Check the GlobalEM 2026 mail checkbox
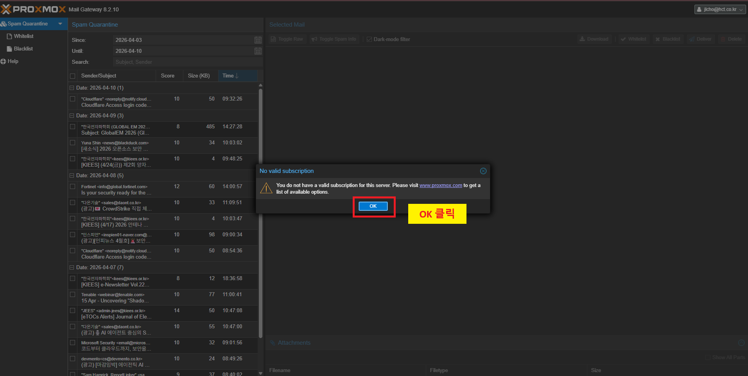Image resolution: width=748 pixels, height=376 pixels. click(x=72, y=127)
